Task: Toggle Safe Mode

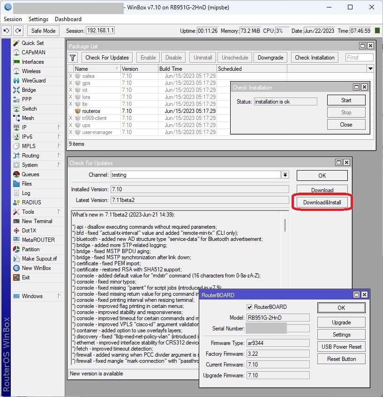Action: point(43,30)
